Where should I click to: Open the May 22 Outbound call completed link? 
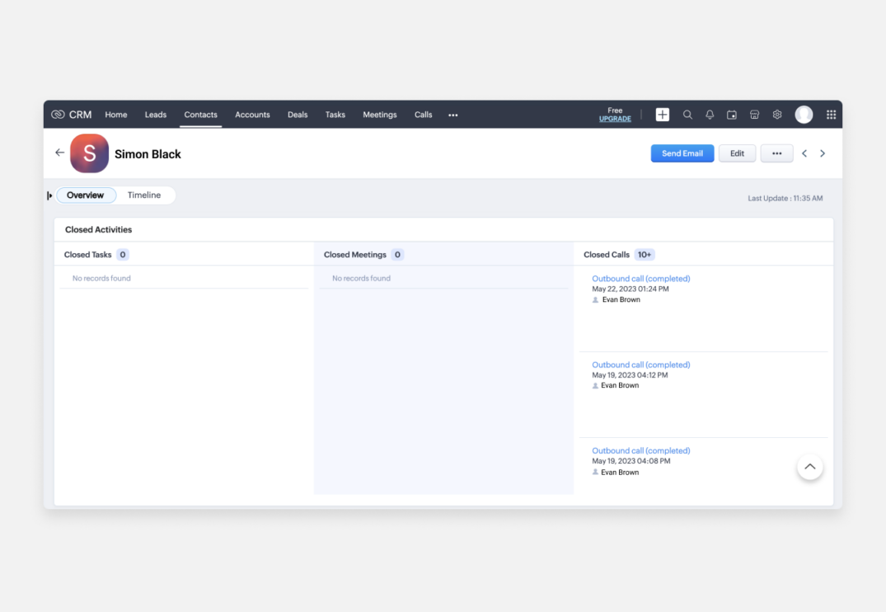[641, 278]
